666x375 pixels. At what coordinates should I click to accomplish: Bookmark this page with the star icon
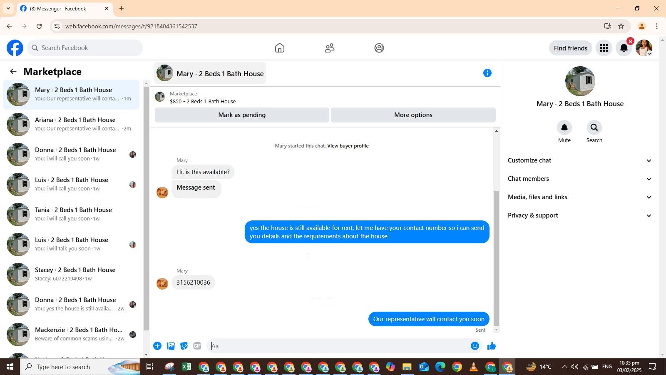coord(621,26)
